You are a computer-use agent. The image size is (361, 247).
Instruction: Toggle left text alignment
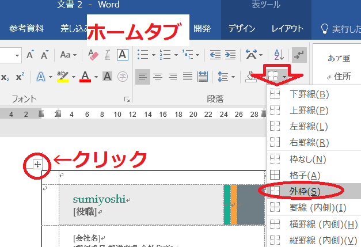[x=143, y=77]
